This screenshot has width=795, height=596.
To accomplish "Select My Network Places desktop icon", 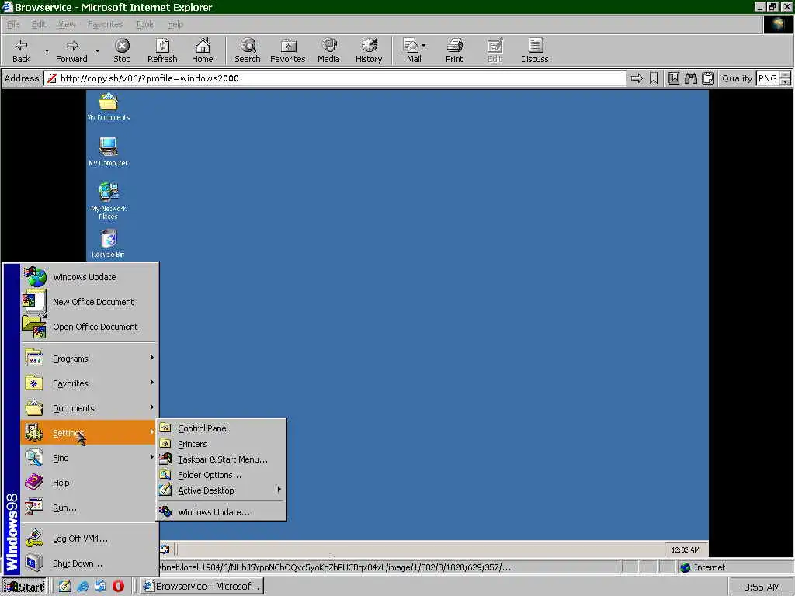I will 108,201.
